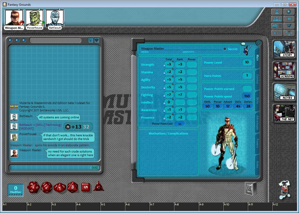The width and height of the screenshot is (299, 213).
Task: Open the effects icon beside the +/- button
Action: coord(289,33)
